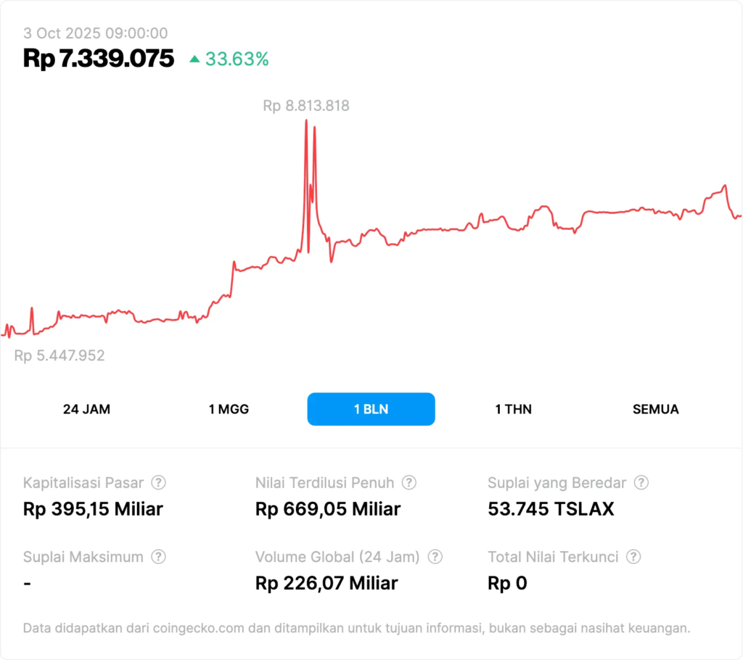Select the active 1 BLN tab
The height and width of the screenshot is (660, 743).
(371, 409)
